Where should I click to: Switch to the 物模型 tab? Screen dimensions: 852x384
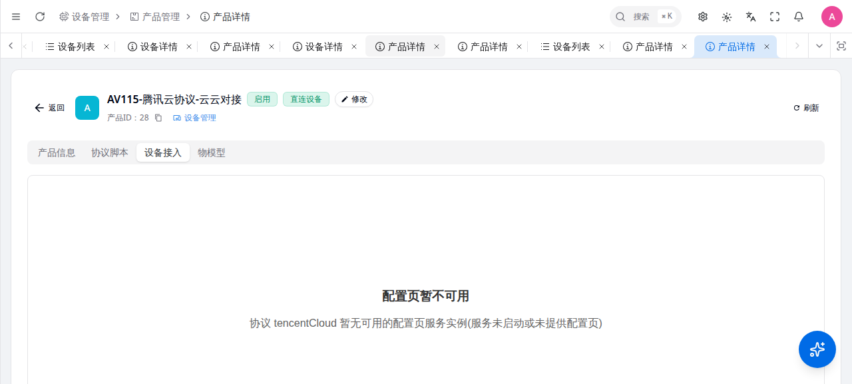[x=212, y=152]
